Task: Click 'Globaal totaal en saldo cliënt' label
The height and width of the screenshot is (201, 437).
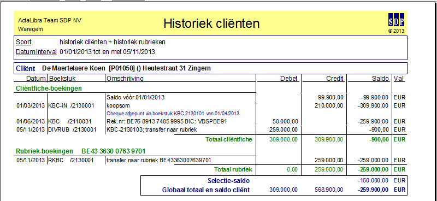Action: coord(206,190)
